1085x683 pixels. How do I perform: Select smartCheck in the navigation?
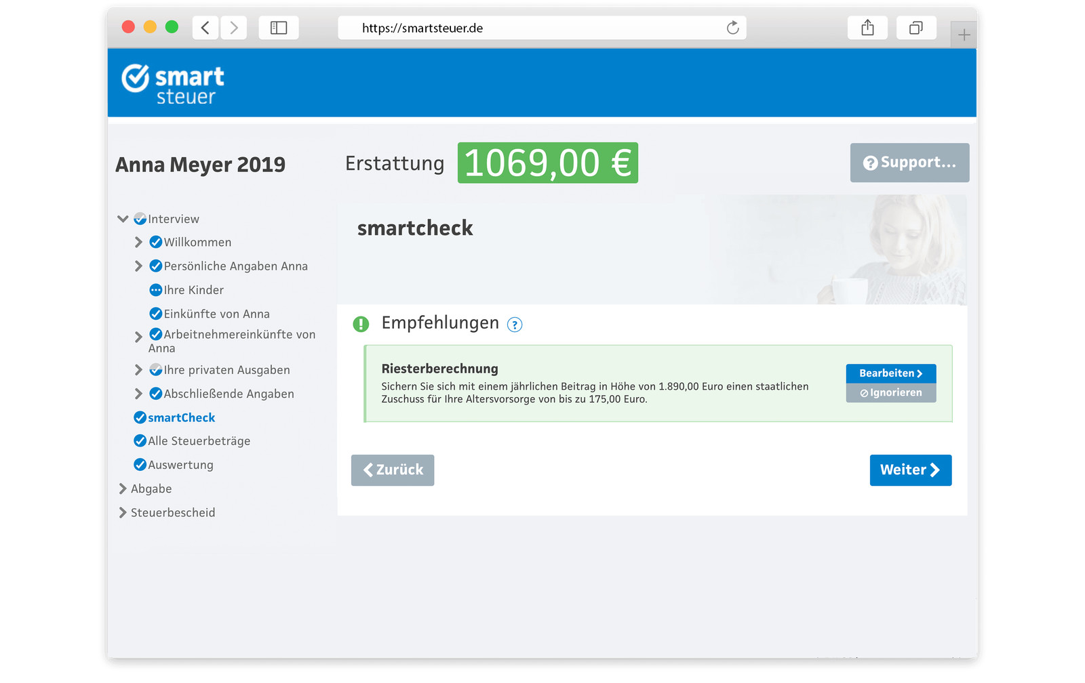pyautogui.click(x=182, y=417)
